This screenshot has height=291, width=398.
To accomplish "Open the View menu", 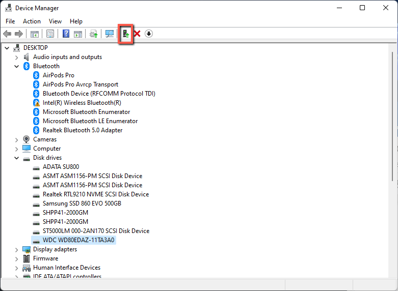I will 55,21.
